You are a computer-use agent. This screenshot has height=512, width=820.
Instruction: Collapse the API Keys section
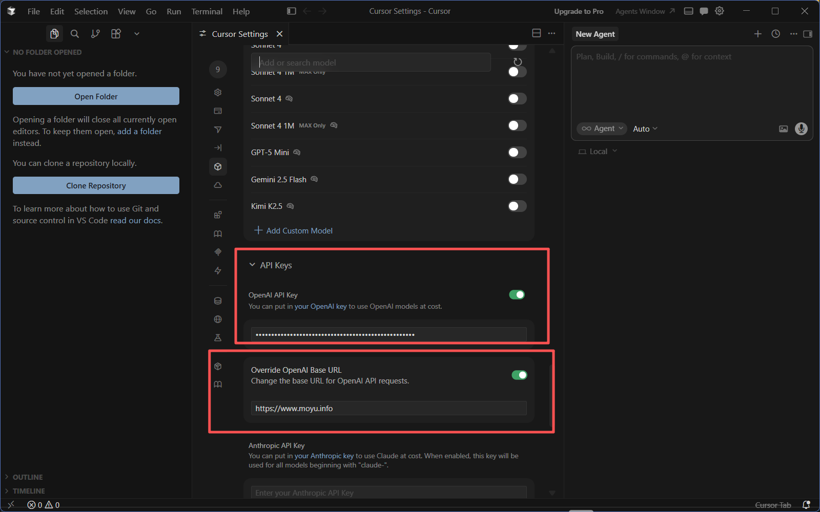point(270,265)
